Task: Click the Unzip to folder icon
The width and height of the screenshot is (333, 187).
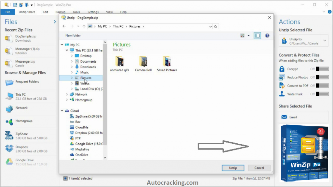Action: pyautogui.click(x=284, y=41)
